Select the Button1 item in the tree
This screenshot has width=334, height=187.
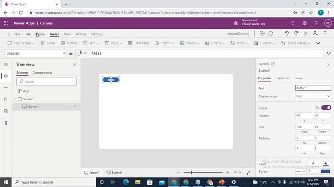[x=46, y=106]
